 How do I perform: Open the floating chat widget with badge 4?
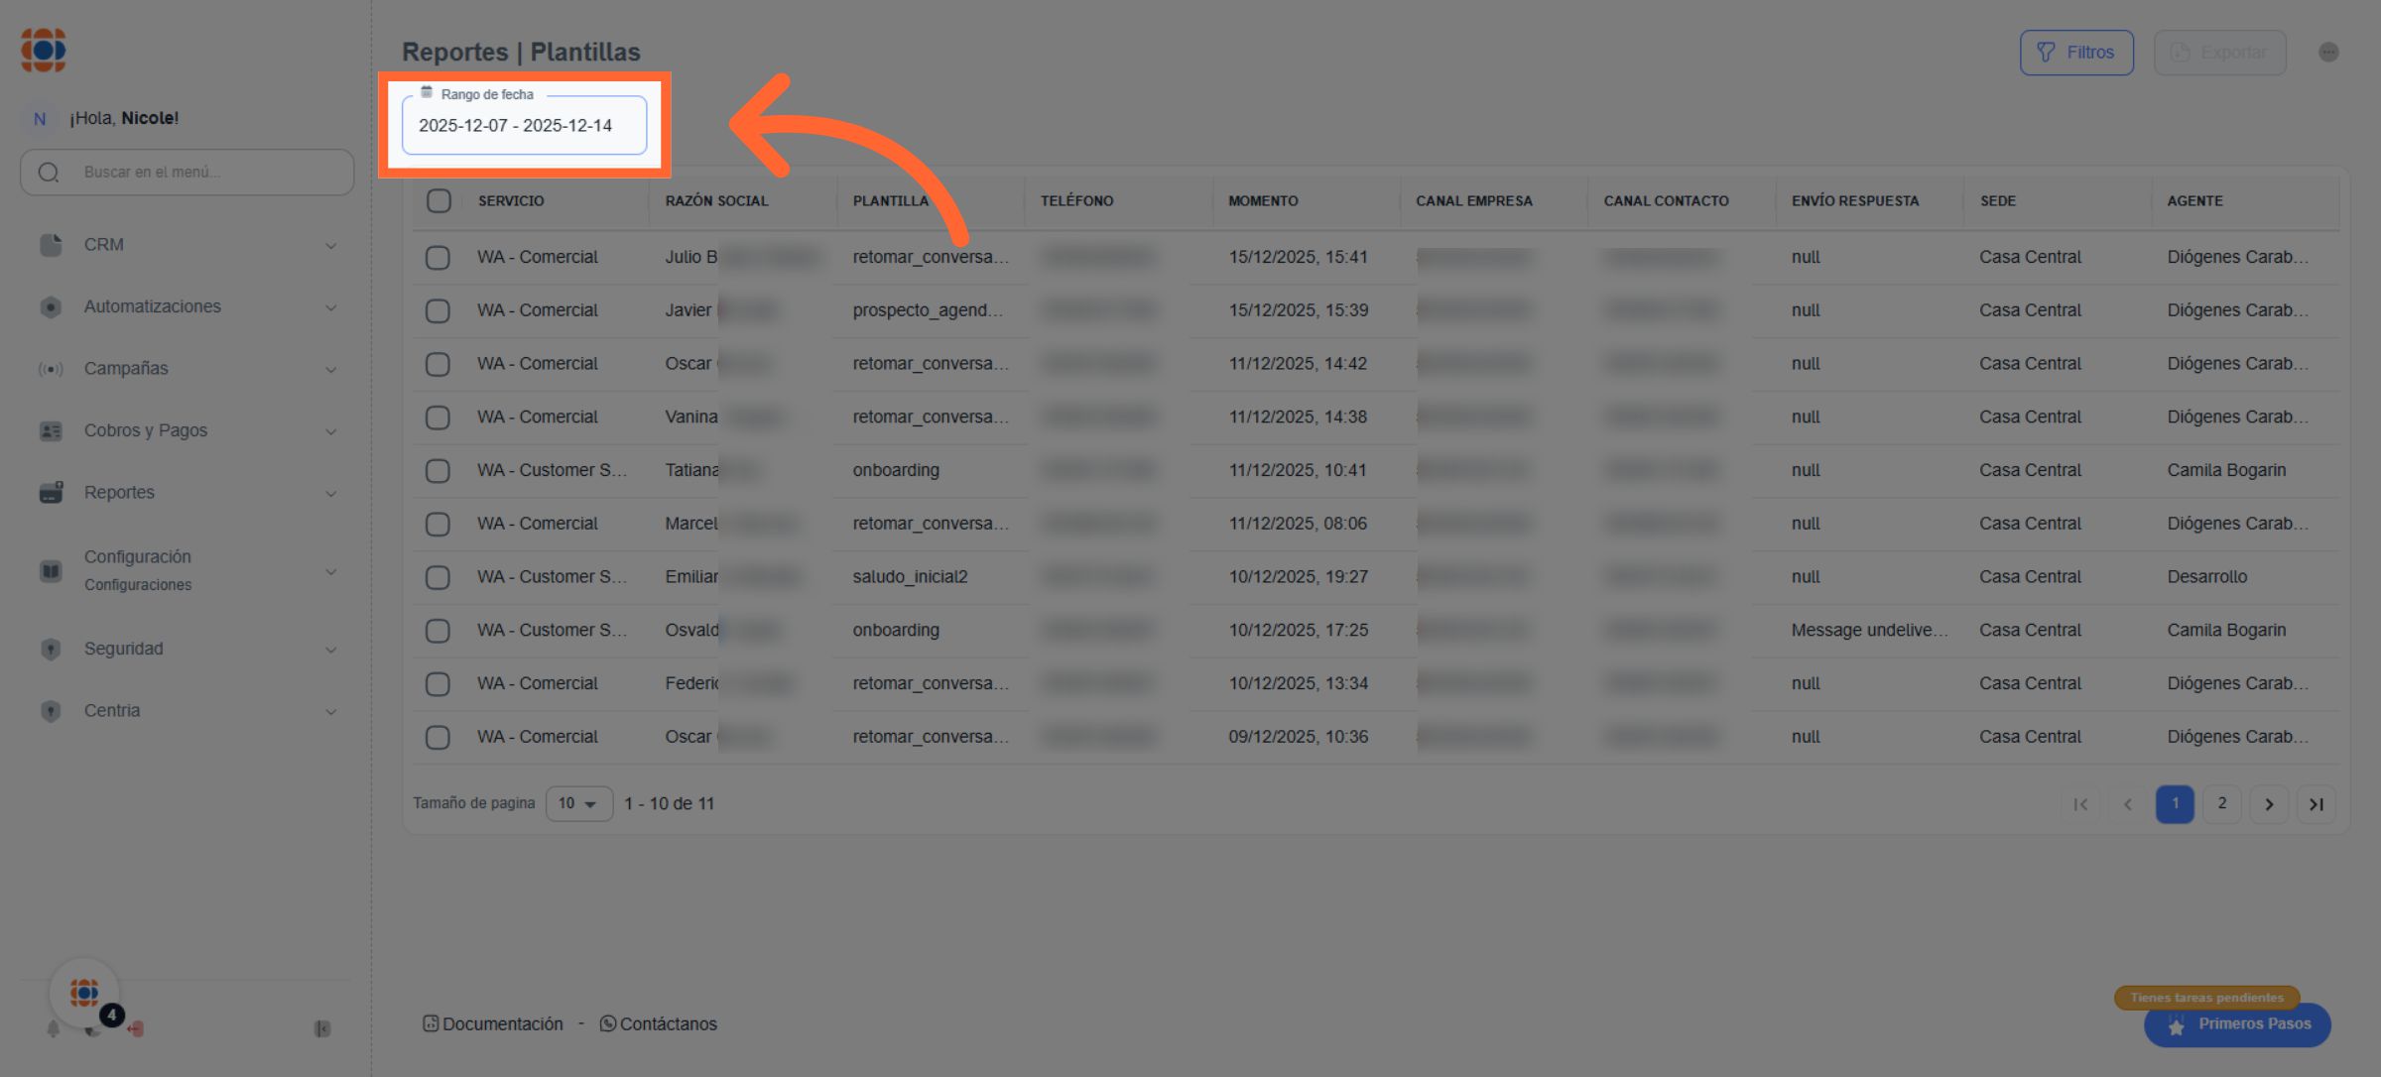point(85,993)
